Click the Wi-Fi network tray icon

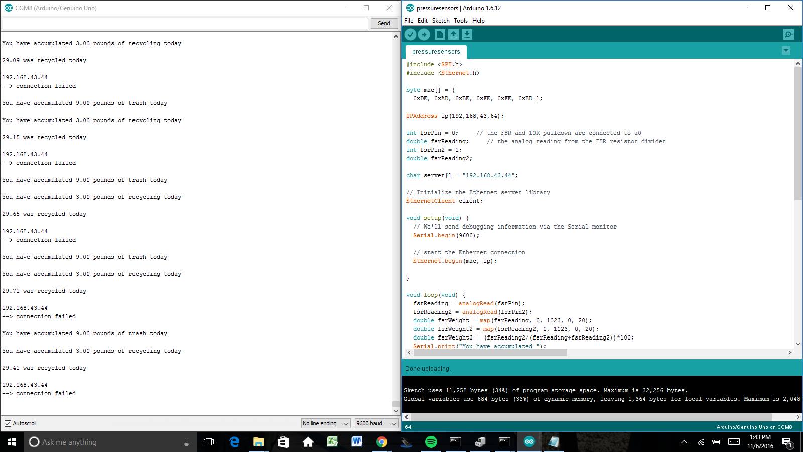(700, 442)
